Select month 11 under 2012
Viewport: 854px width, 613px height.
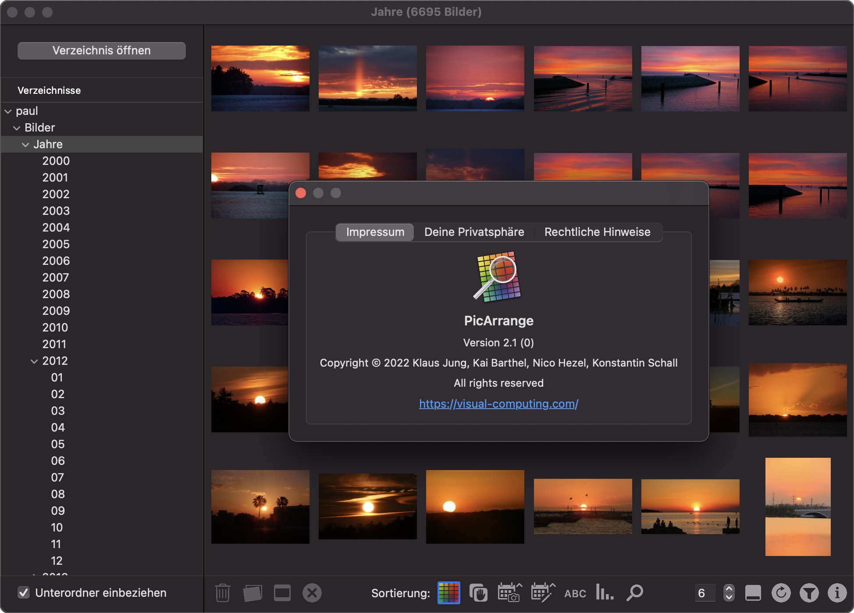[56, 544]
